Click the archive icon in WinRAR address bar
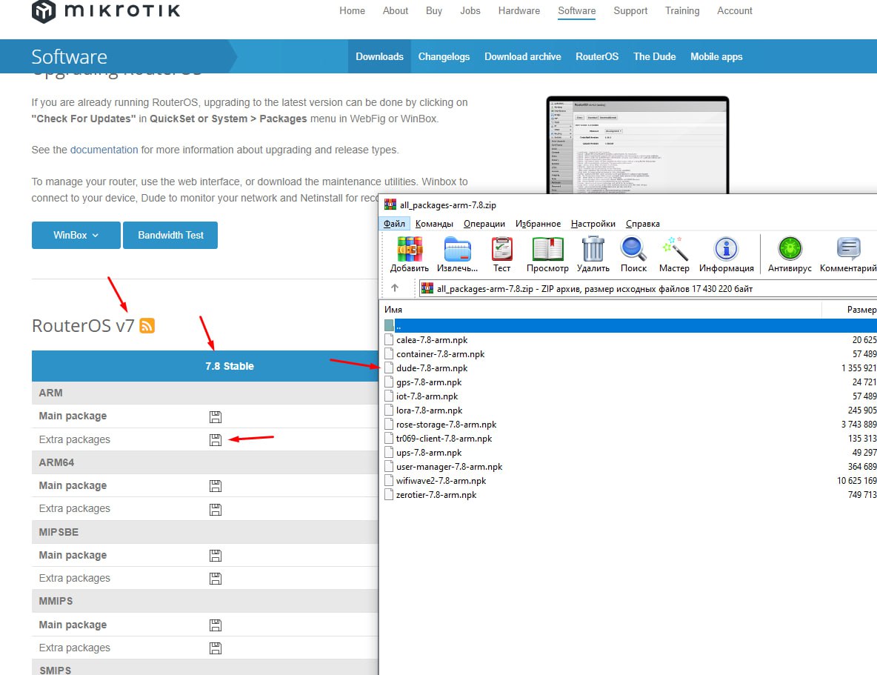The image size is (877, 675). pyautogui.click(x=427, y=288)
